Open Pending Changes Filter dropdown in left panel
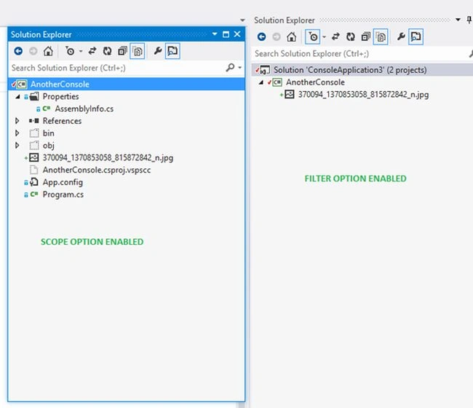This screenshot has height=408, width=473. (x=81, y=51)
